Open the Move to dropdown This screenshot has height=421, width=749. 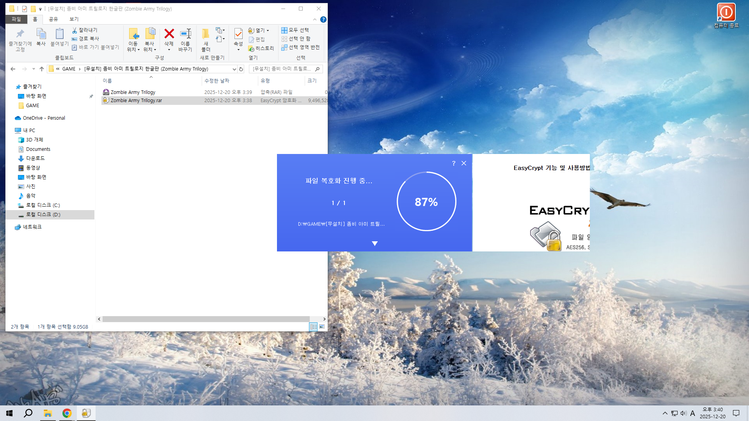pos(133,40)
